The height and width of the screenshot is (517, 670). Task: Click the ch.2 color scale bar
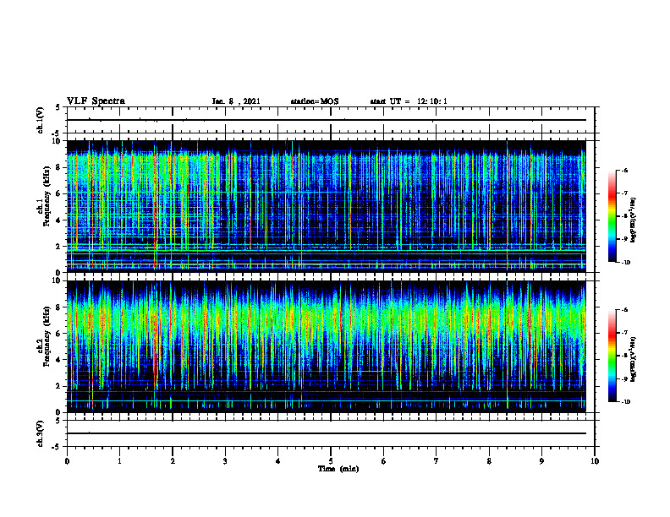(x=612, y=356)
